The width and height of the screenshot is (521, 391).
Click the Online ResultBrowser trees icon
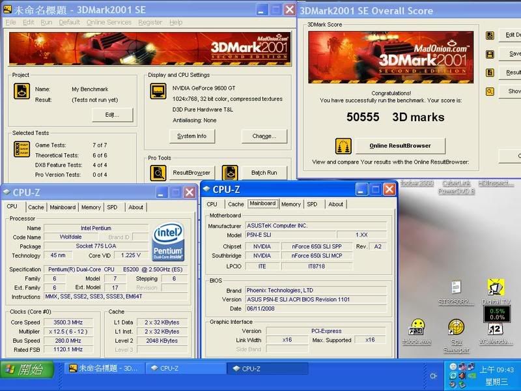(x=343, y=146)
